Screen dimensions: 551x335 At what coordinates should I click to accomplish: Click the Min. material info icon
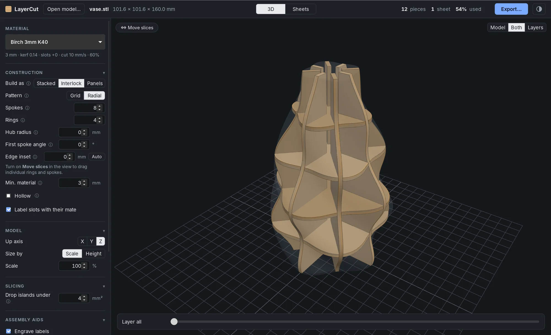40,183
